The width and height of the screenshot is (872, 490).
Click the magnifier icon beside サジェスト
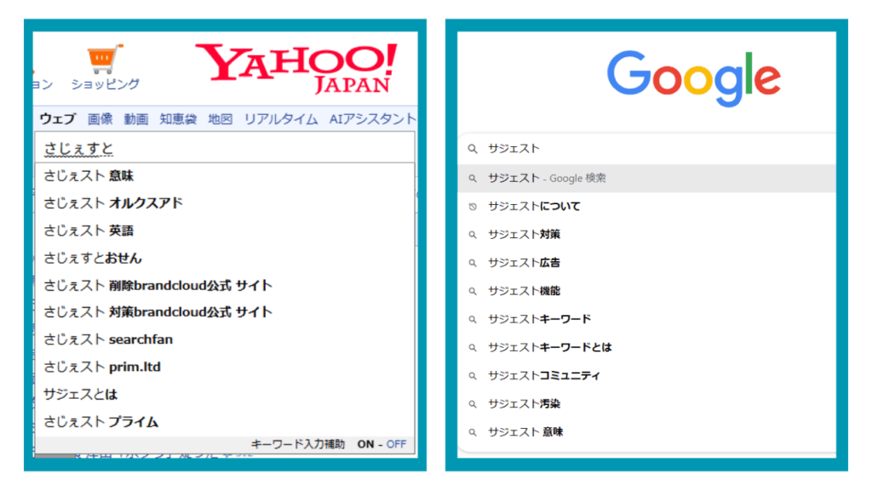click(x=473, y=148)
